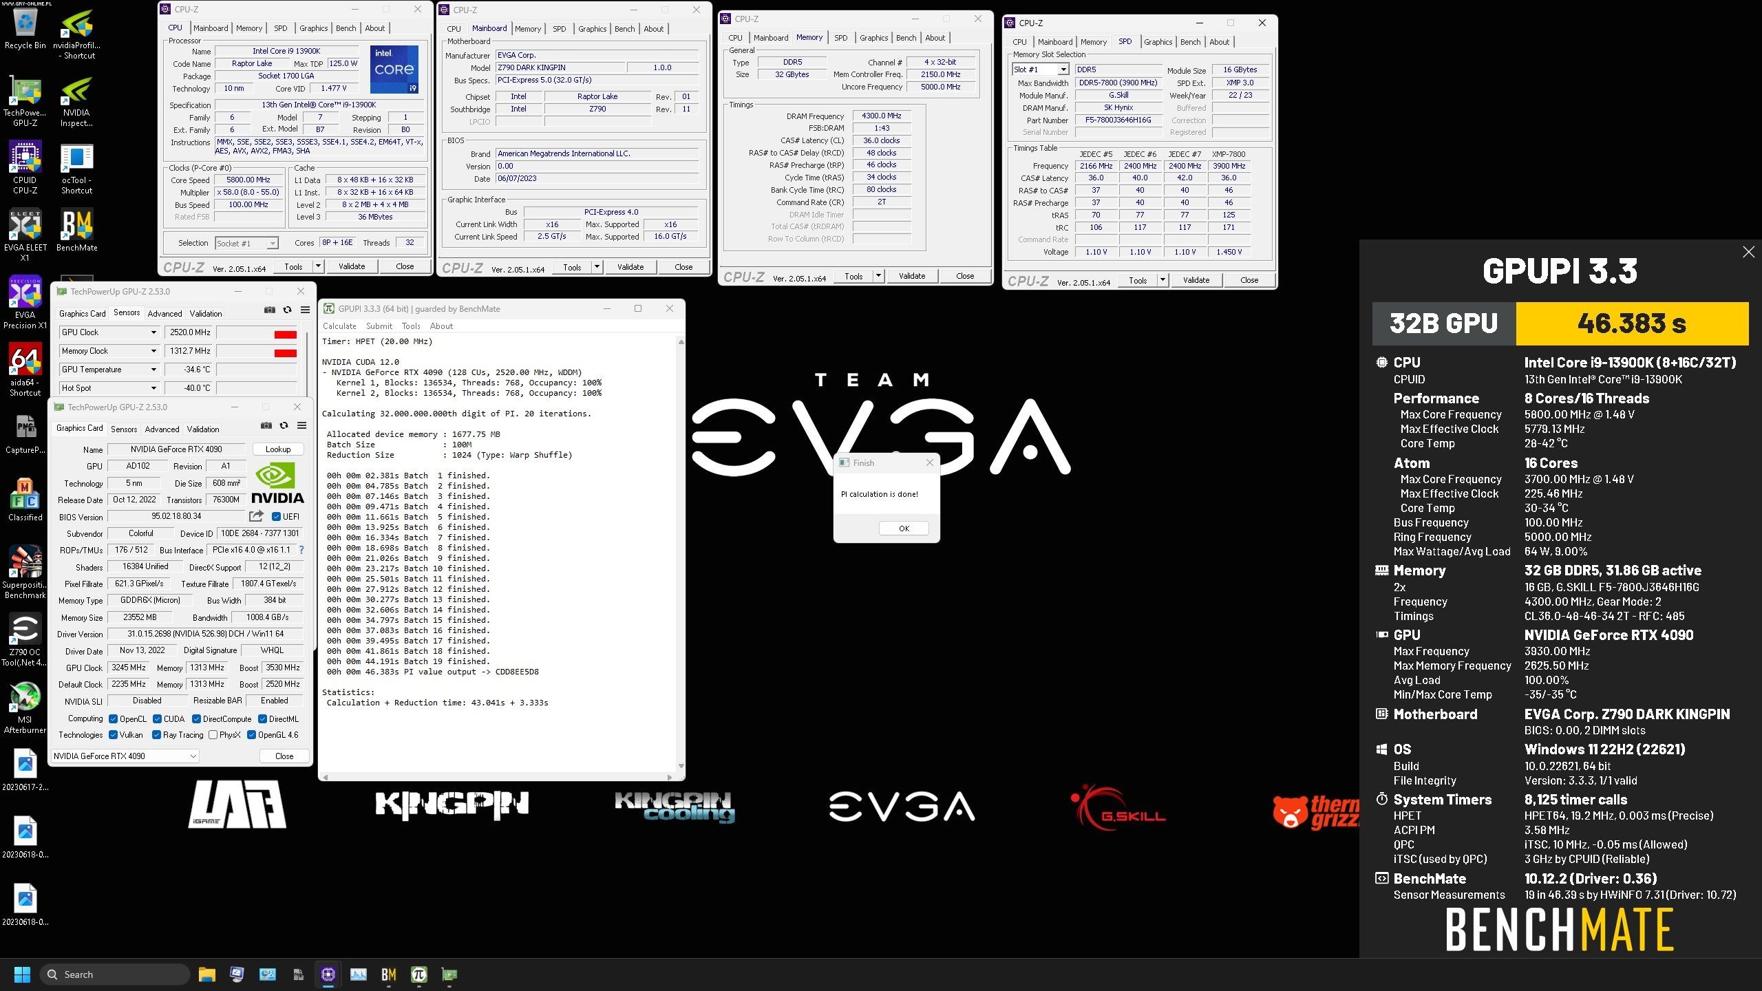This screenshot has width=1762, height=991.
Task: Click the GPU-Z refresh icon
Action: pos(284,426)
